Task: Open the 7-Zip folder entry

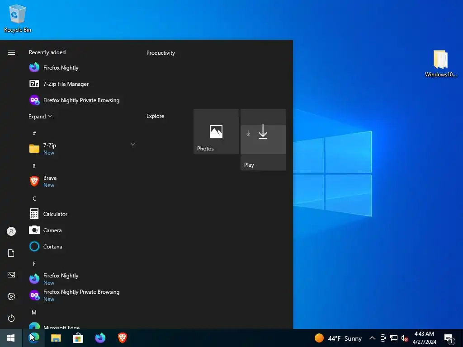Action: (82, 149)
